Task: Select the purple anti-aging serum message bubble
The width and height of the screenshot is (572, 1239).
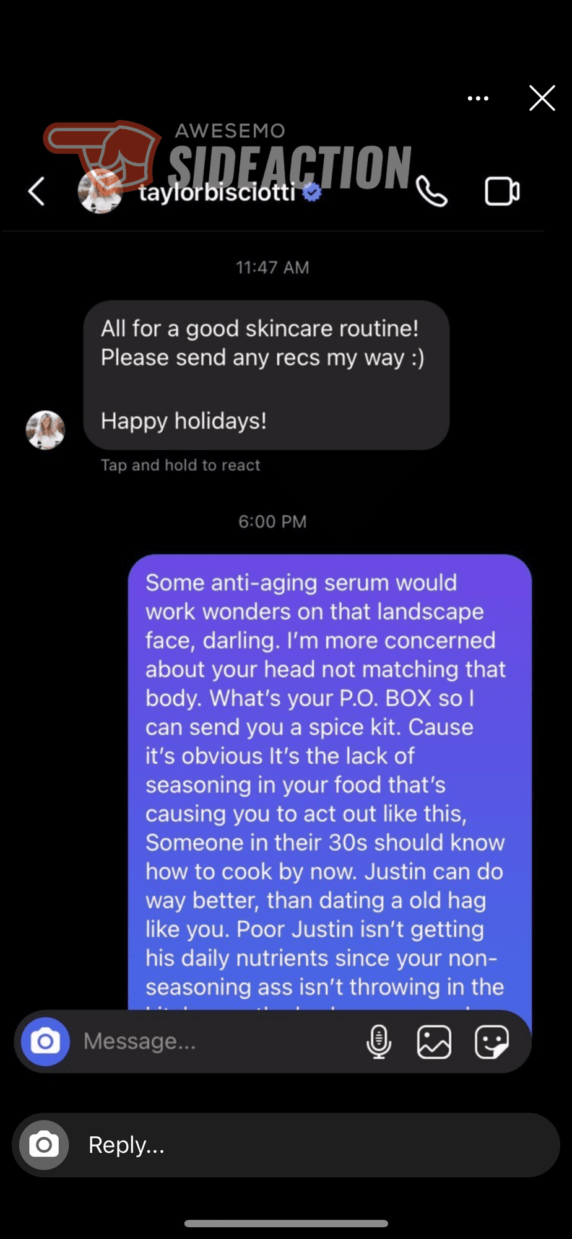Action: point(330,782)
